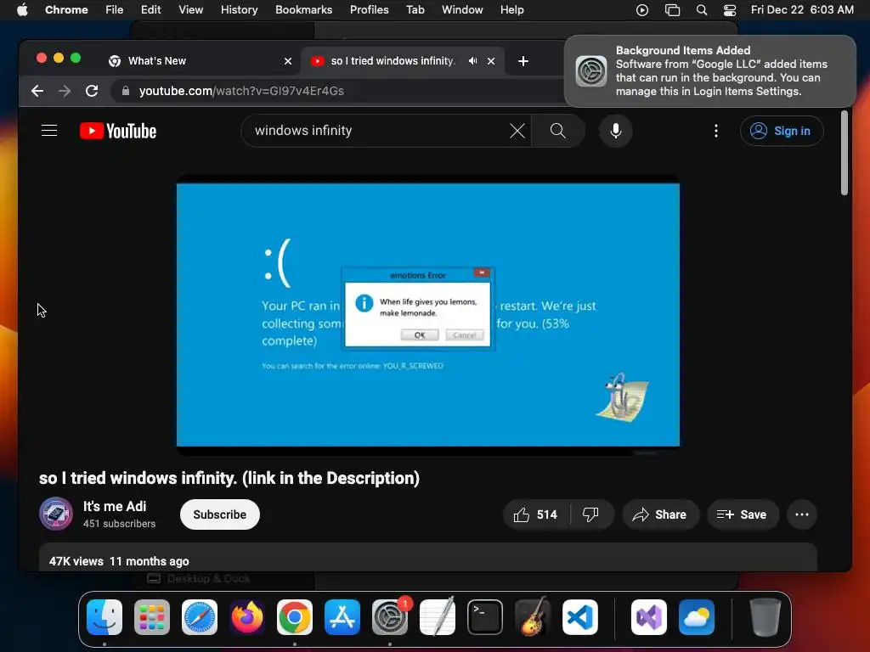Click the Background Items Added notification

[709, 71]
